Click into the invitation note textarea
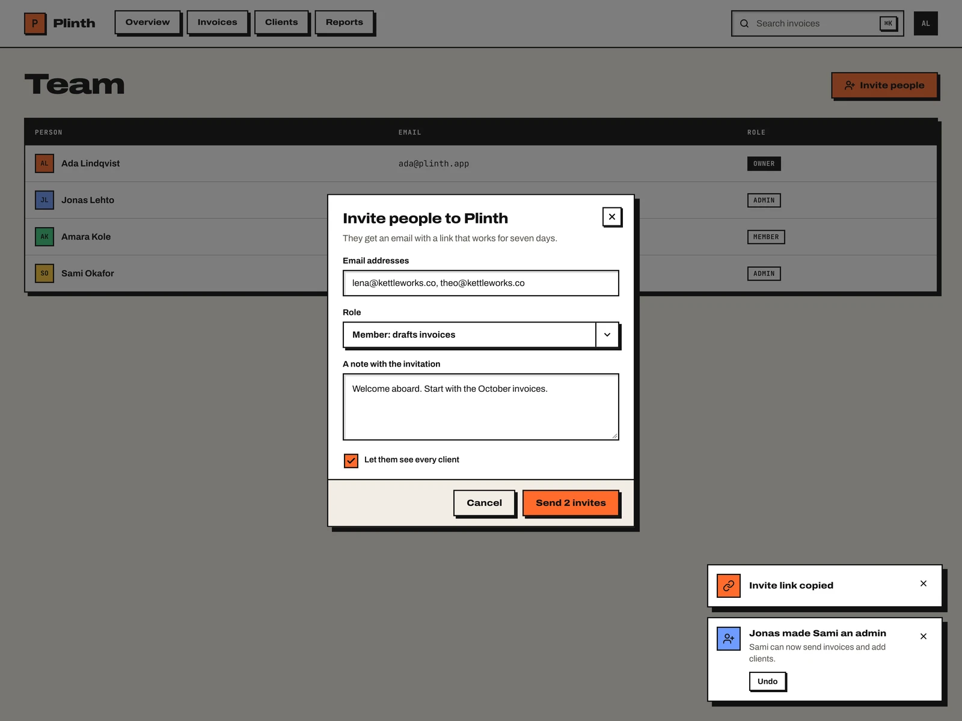The width and height of the screenshot is (962, 721). coord(481,407)
